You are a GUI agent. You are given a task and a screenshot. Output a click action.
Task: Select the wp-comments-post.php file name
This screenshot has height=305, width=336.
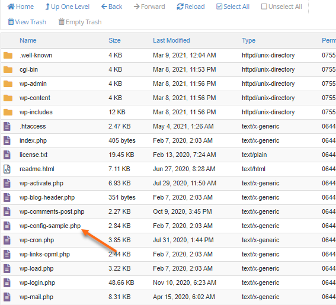tap(52, 211)
